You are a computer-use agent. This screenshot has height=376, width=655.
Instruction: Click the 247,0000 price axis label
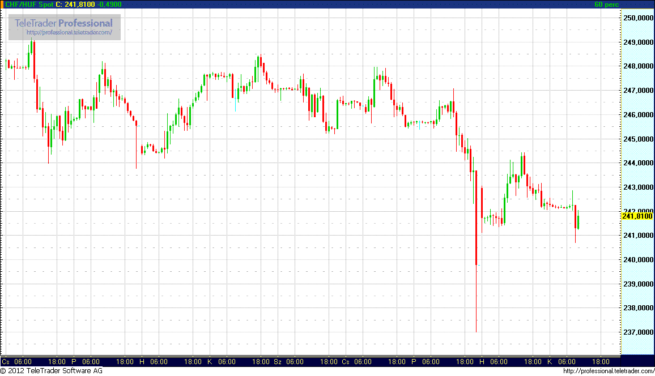pyautogui.click(x=639, y=90)
